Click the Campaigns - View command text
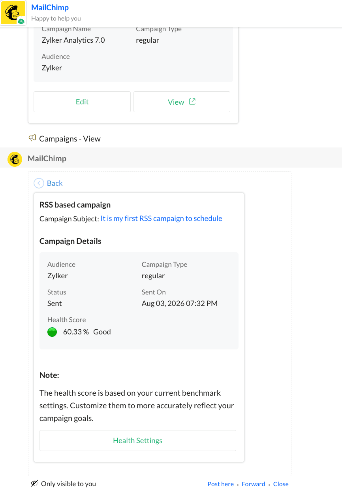The image size is (342, 502). (x=70, y=139)
